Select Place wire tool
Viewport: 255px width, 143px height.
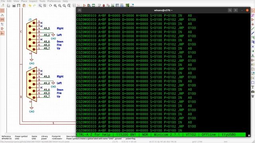(253, 29)
